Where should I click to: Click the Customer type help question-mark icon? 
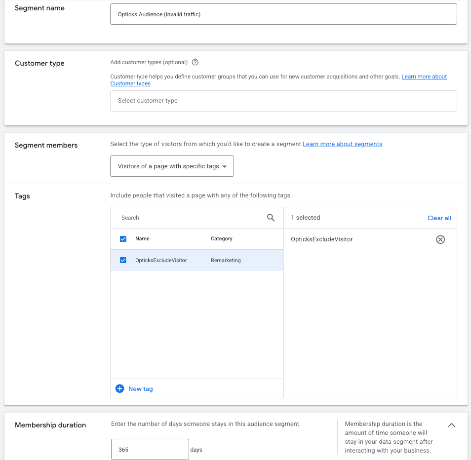pyautogui.click(x=195, y=62)
